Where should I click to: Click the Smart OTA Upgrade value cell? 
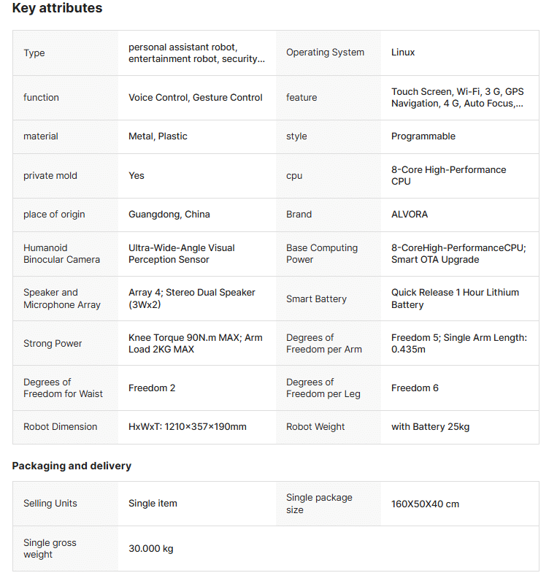pos(458,253)
